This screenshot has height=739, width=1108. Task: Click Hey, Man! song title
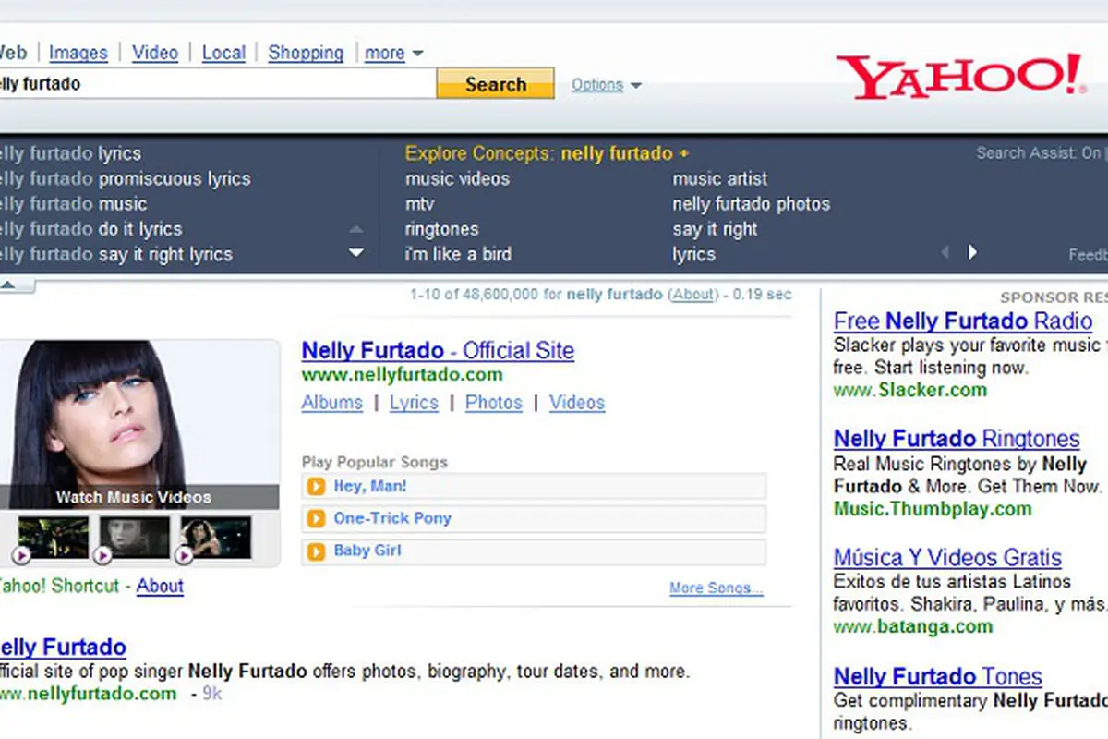click(x=370, y=486)
